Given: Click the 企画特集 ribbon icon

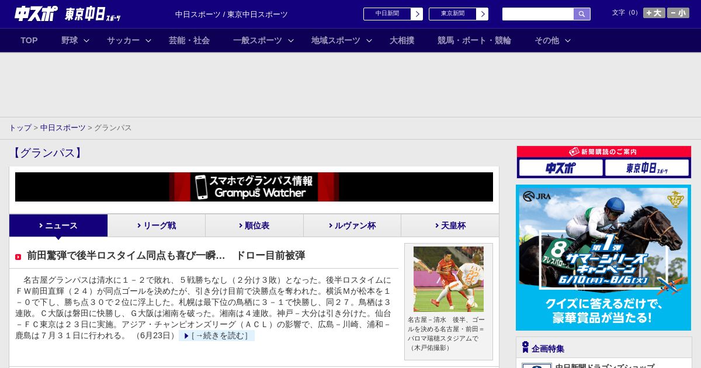Looking at the screenshot, I should click(x=525, y=348).
